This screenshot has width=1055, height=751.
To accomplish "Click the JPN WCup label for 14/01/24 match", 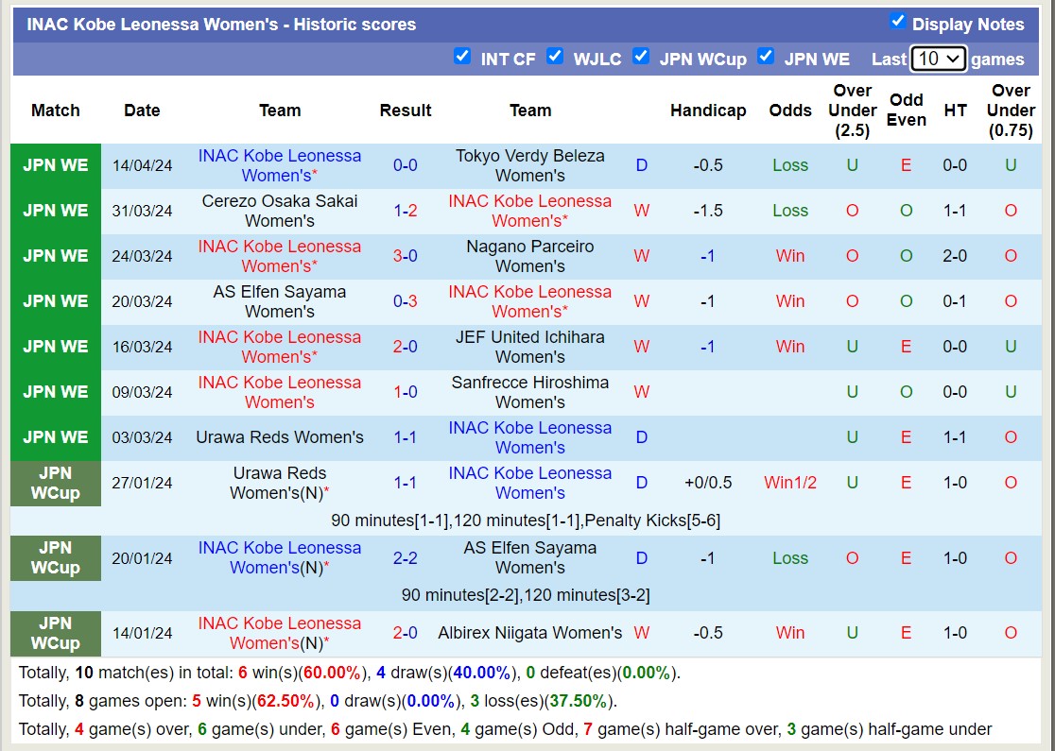I will click(x=56, y=633).
